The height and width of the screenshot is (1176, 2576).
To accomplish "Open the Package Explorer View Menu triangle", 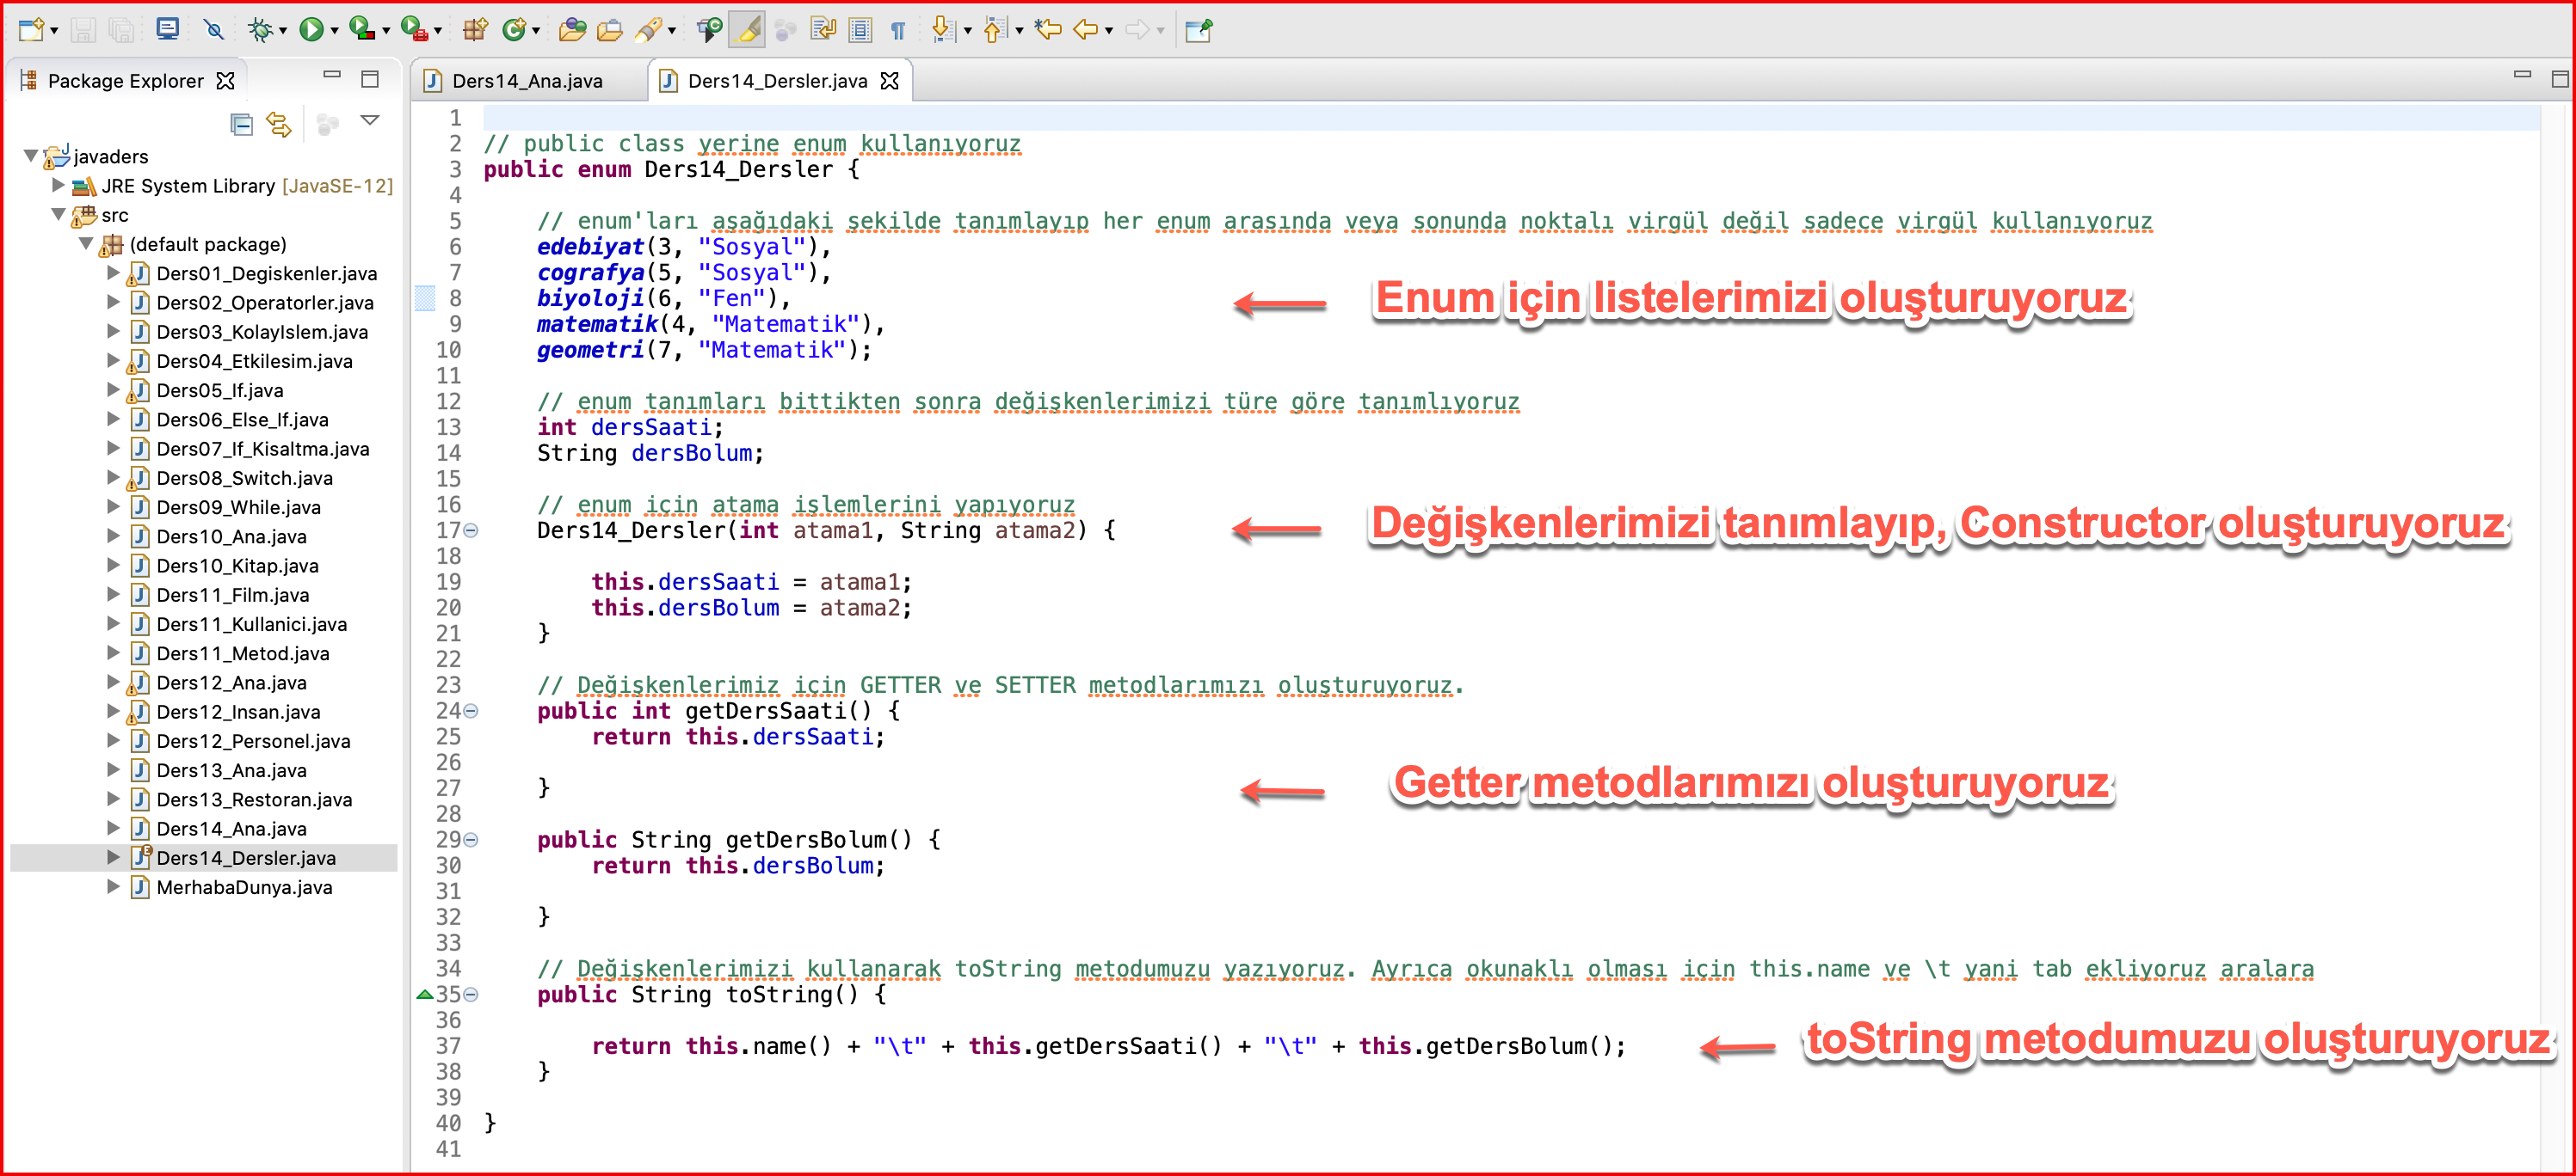I will pyautogui.click(x=370, y=121).
